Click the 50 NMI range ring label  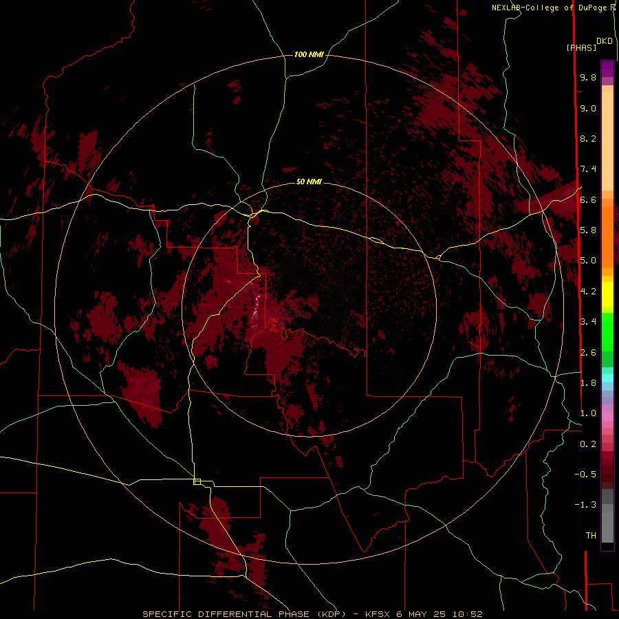tap(309, 182)
